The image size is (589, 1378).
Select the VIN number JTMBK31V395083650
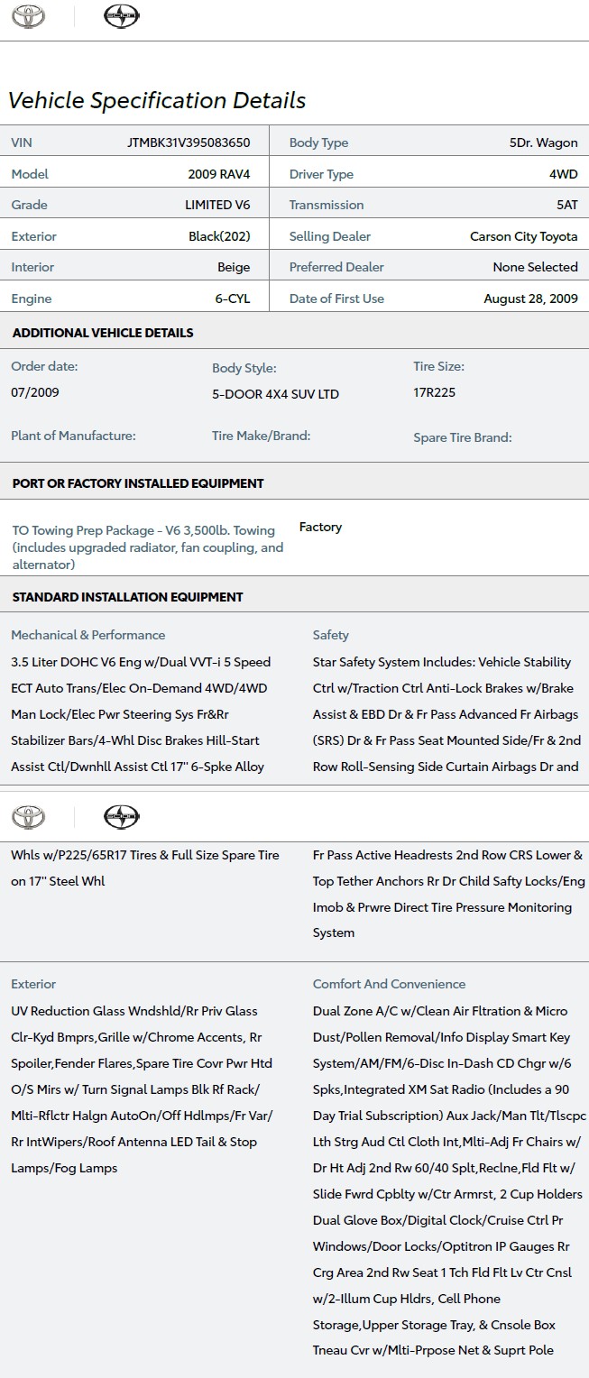(189, 142)
